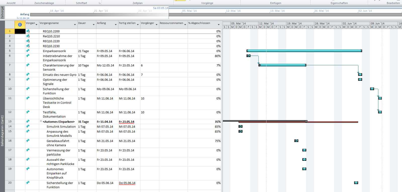402x192 pixels.
Task: Click pin icon beside Charakterisierung der Sensorik
Action: coord(28,65)
